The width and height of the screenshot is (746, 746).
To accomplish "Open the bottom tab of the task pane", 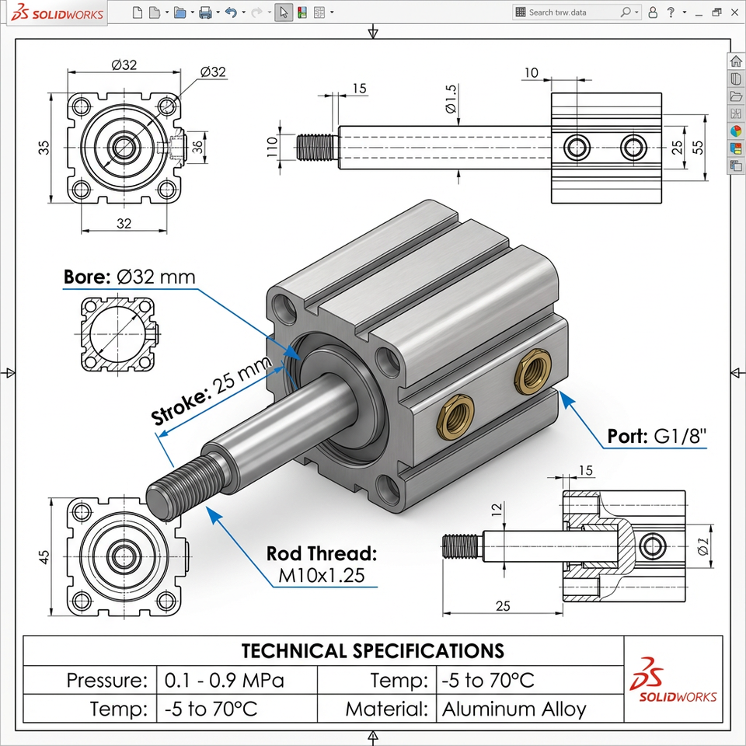I will point(736,166).
